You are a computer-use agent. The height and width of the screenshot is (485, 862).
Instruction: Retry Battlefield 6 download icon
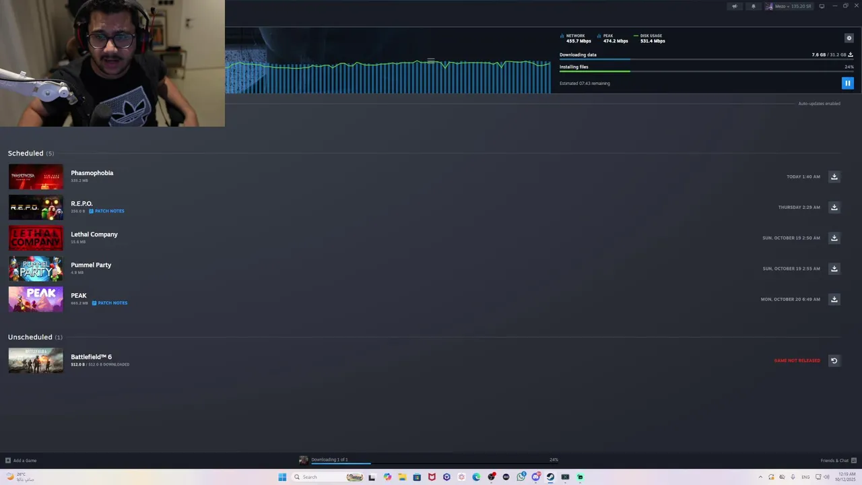834,360
